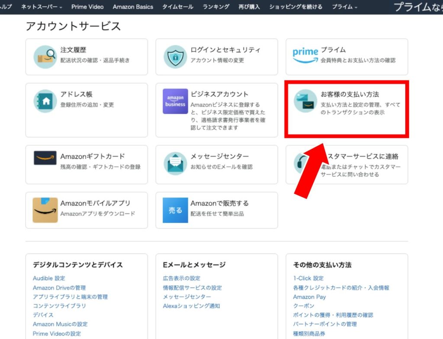Click the address book house icon

click(x=45, y=101)
